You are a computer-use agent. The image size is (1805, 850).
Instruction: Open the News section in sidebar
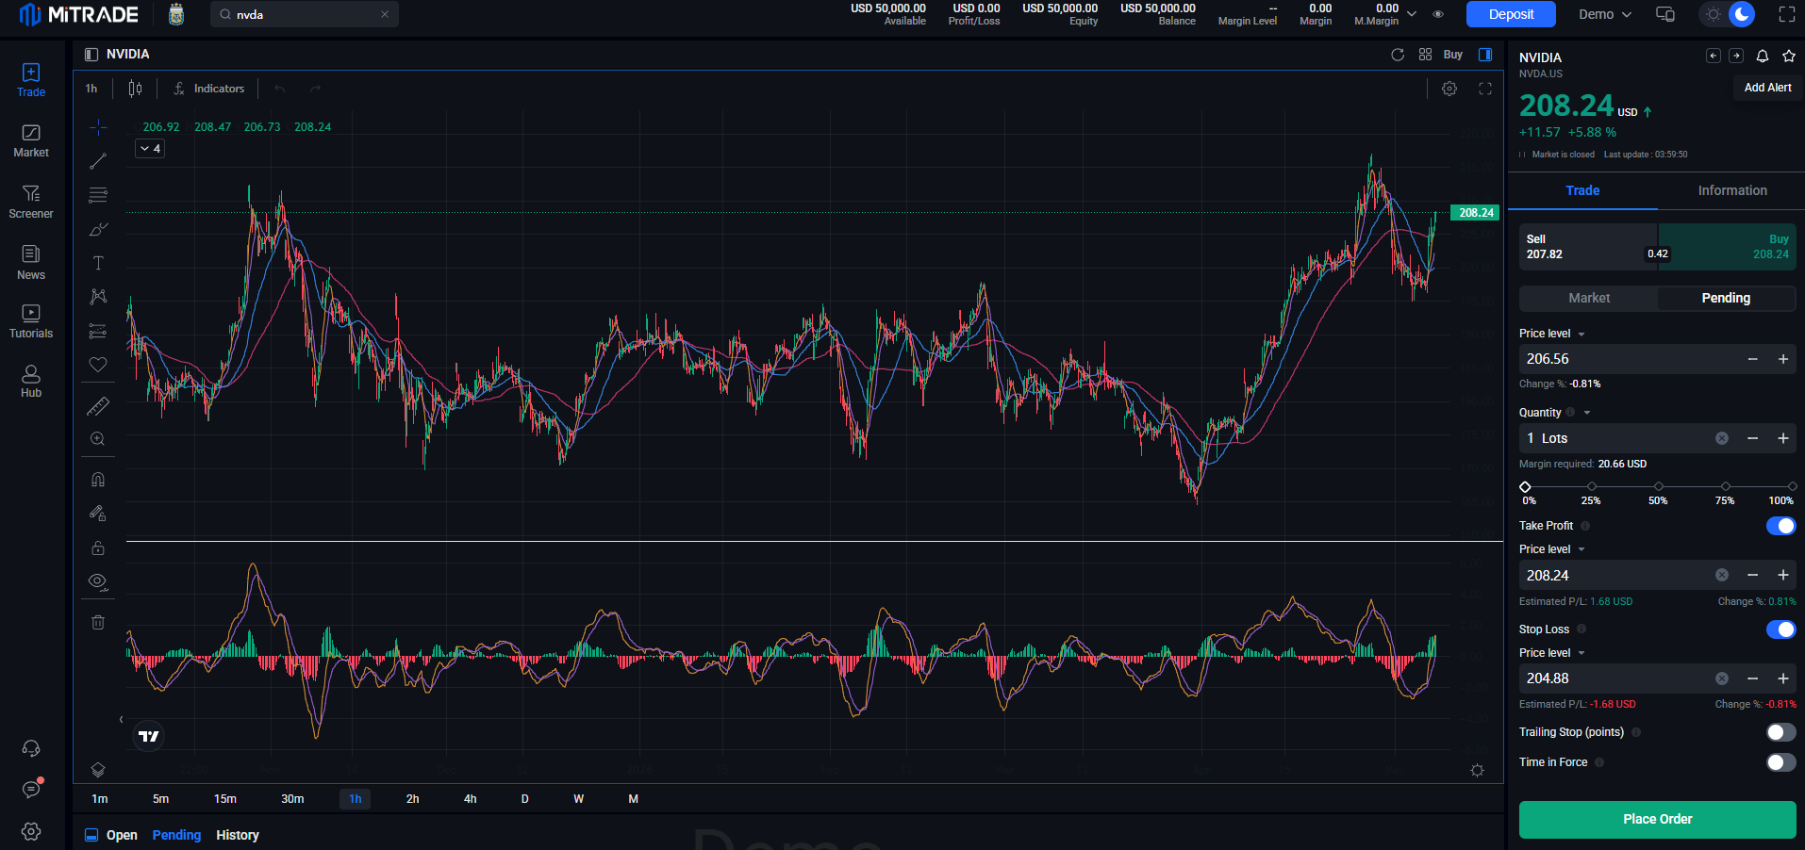[31, 263]
